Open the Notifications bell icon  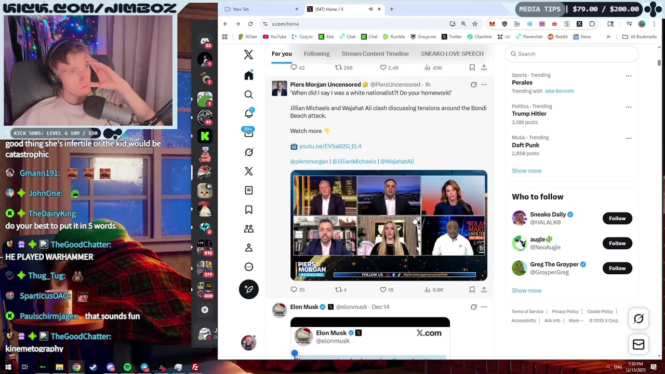(248, 113)
